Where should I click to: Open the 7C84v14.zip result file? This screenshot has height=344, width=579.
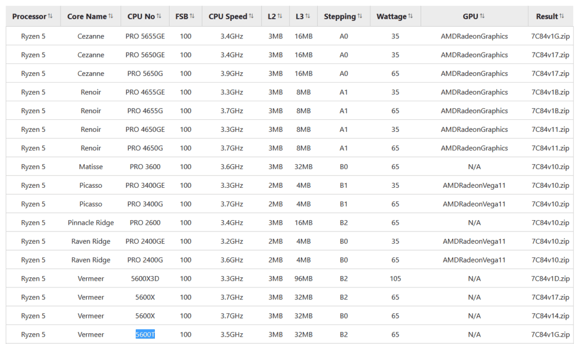point(550,316)
